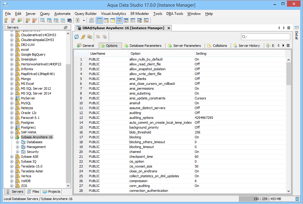
Task: Open the Query Builder menu
Action: coord(86,14)
